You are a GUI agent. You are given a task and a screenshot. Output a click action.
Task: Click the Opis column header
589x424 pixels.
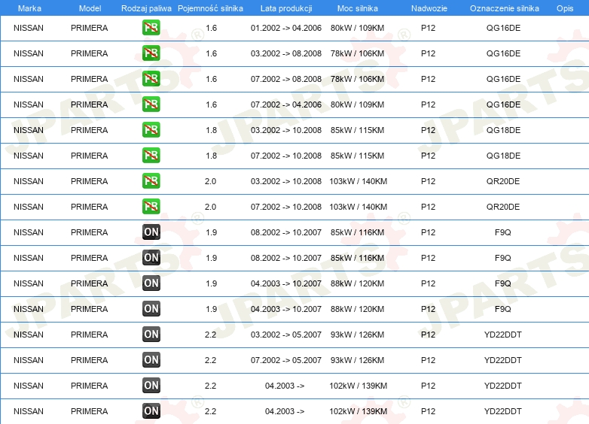[564, 8]
